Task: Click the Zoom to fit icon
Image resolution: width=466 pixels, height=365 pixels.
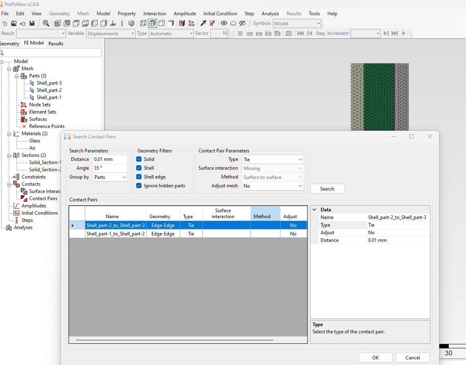Action: (x=46, y=23)
